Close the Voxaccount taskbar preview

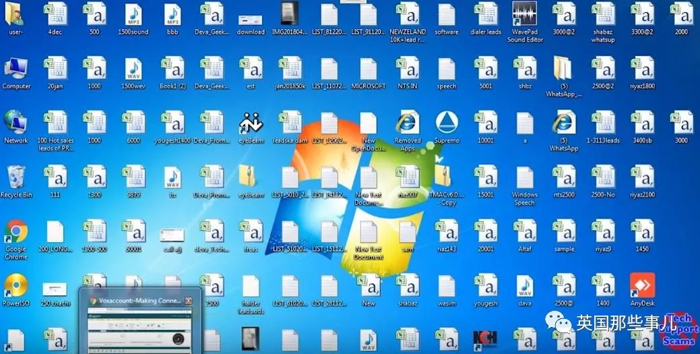[x=189, y=301]
